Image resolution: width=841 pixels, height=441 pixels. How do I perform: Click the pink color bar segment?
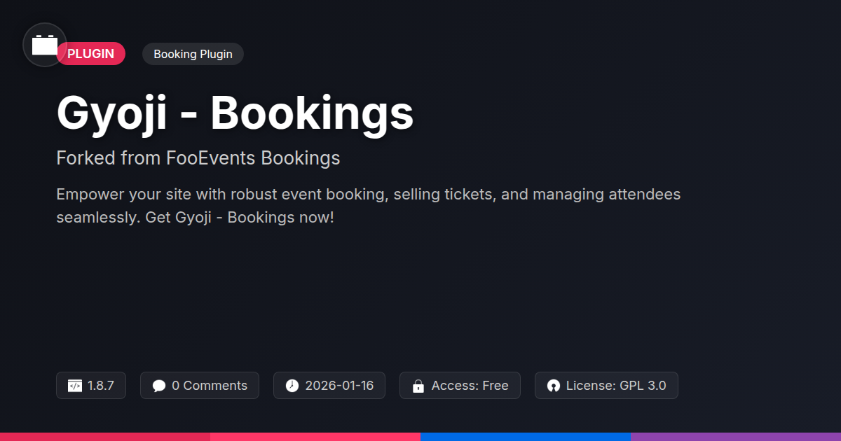[x=315, y=437]
